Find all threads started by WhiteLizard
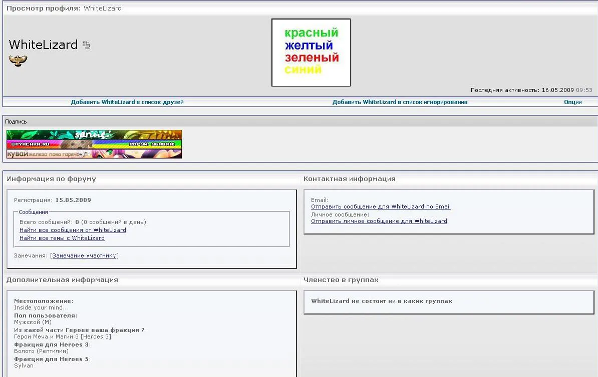This screenshot has width=598, height=377. (62, 238)
